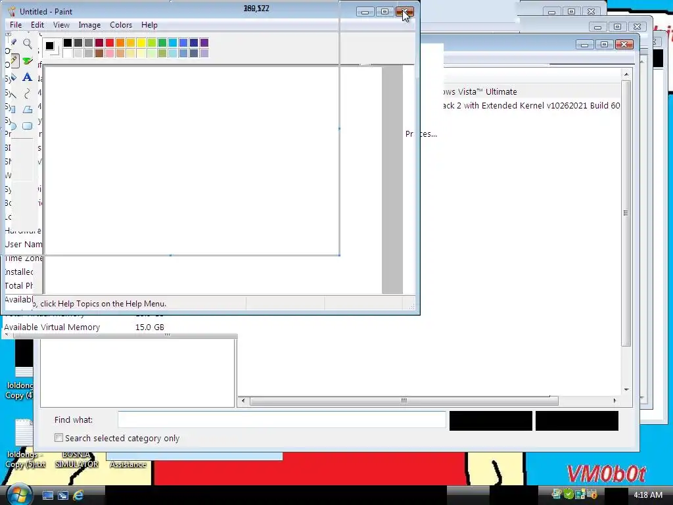Pick the lavender swatch in bottom row

[204, 53]
